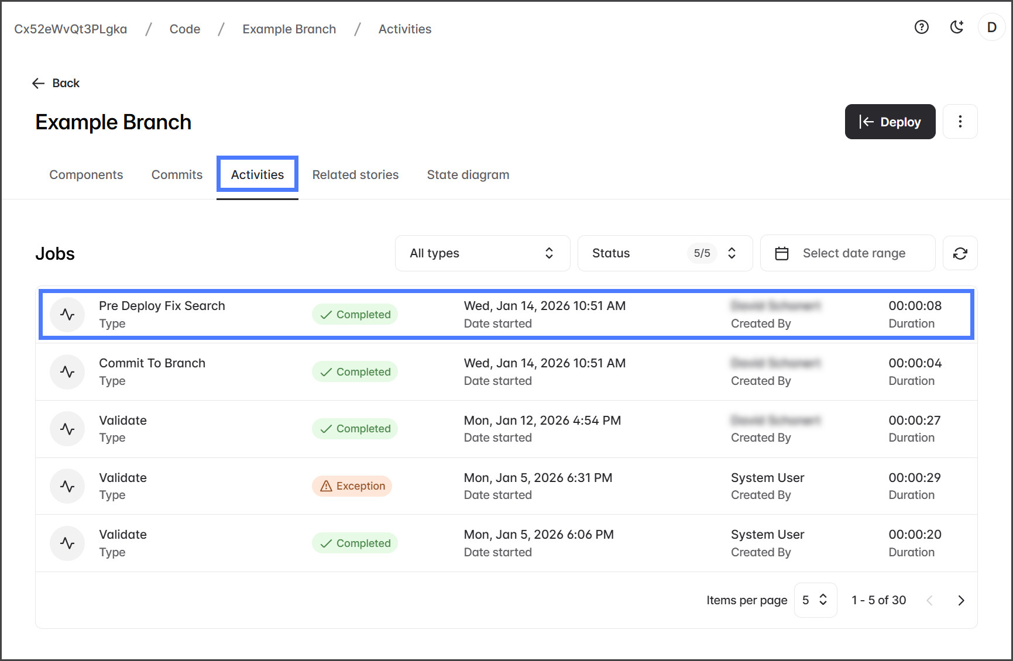Image resolution: width=1013 pixels, height=661 pixels.
Task: Switch to the Related stories tab
Action: (355, 175)
